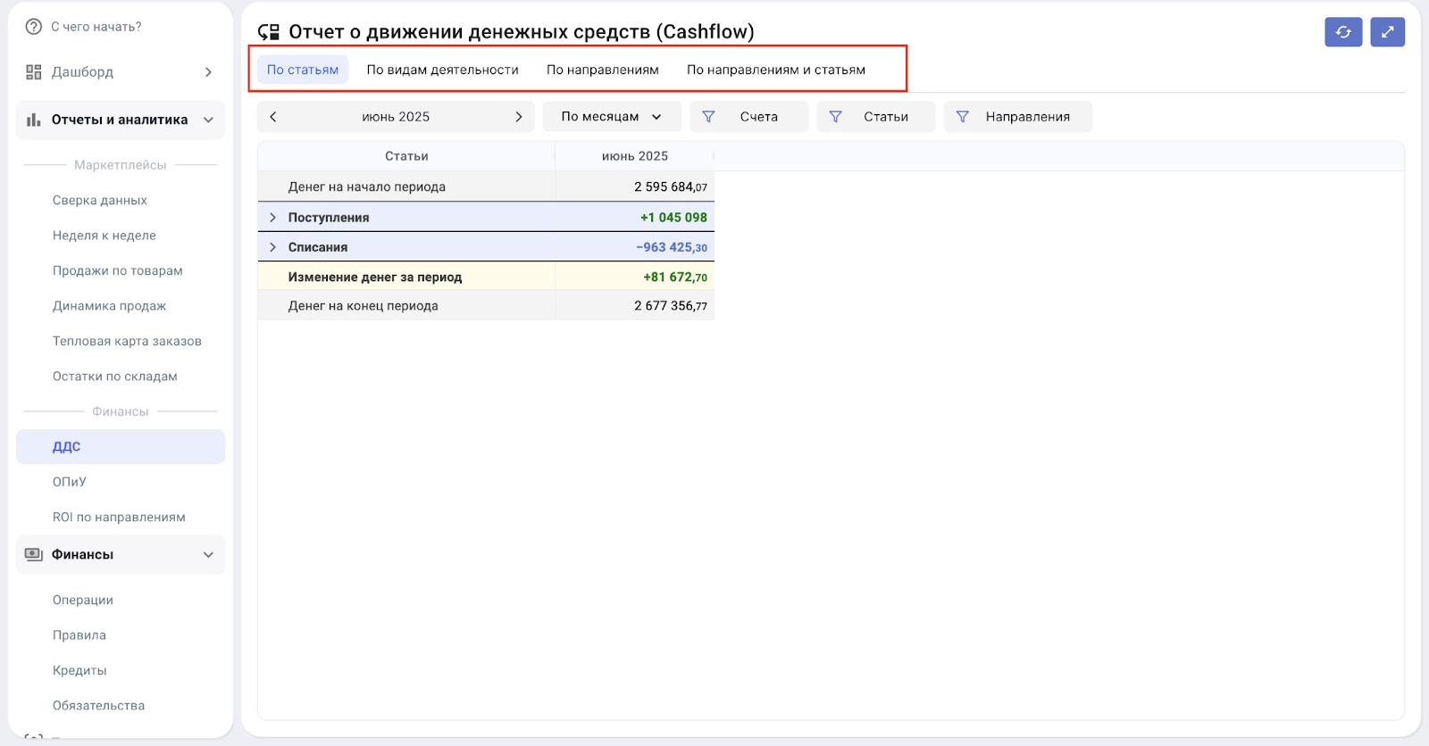Go to next month with right arrow
Viewport: 1429px width, 746px height.
519,117
